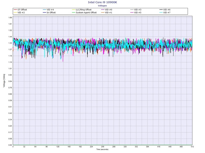205x153 pixels.
Task: Click the VID #5 legend entry
Action: point(136,12)
